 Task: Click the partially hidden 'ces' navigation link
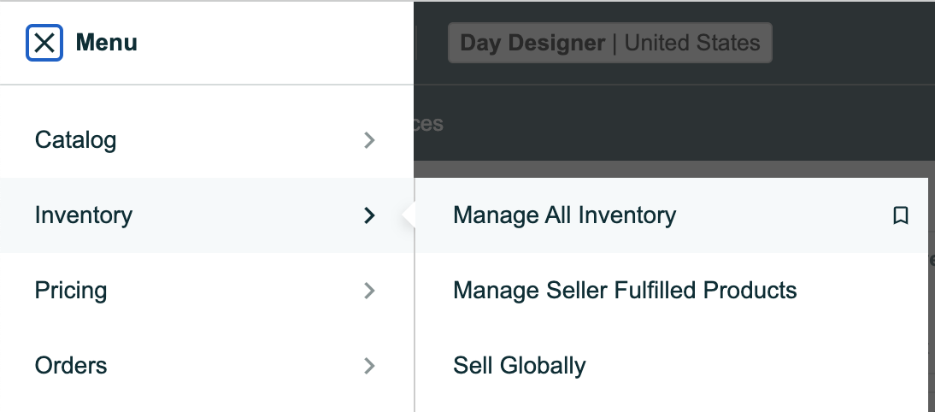pyautogui.click(x=428, y=124)
